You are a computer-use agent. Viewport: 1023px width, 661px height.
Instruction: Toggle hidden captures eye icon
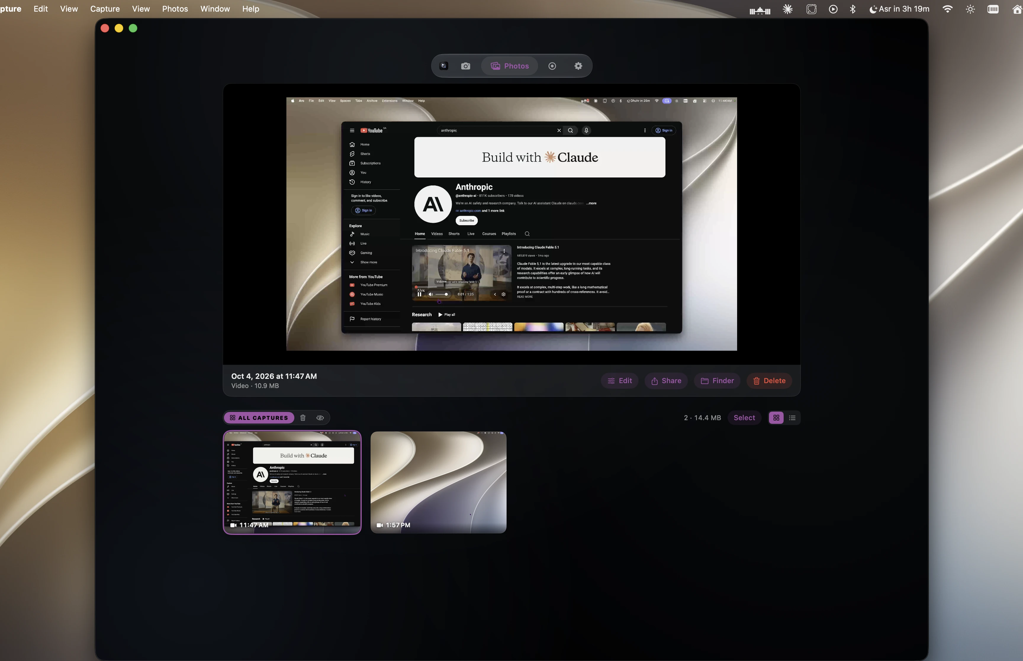coord(320,417)
